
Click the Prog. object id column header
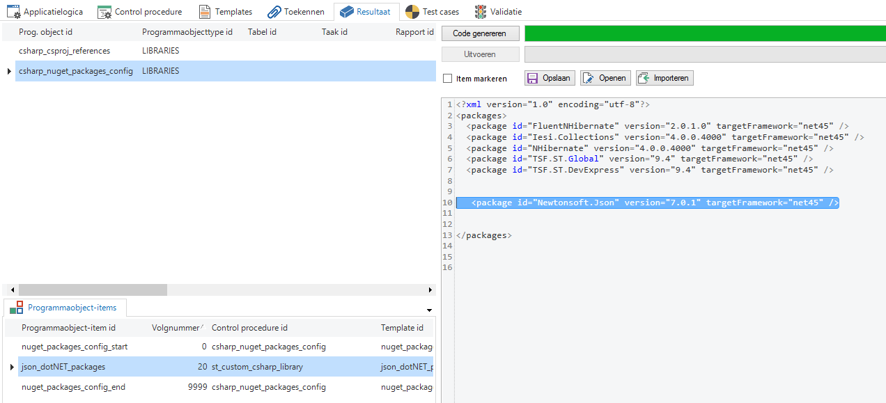(45, 32)
